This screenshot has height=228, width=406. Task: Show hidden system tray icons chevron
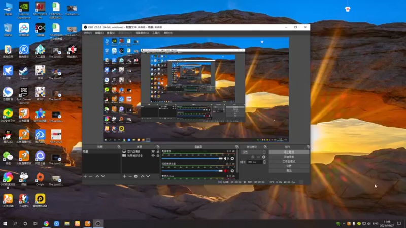coord(344,224)
